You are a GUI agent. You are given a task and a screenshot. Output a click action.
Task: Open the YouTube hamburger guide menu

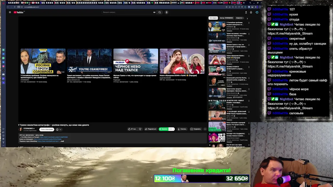click(x=10, y=12)
